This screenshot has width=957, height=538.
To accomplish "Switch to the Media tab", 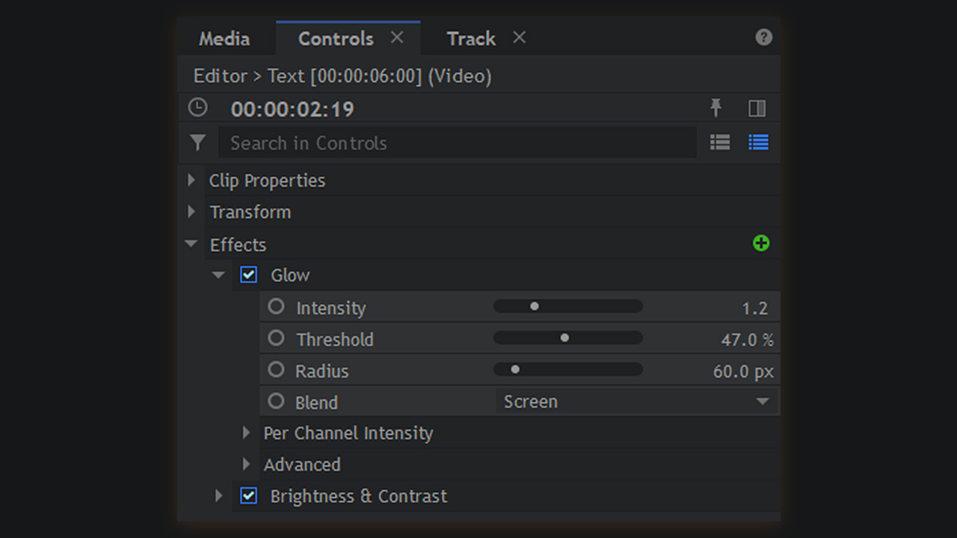I will pyautogui.click(x=224, y=39).
